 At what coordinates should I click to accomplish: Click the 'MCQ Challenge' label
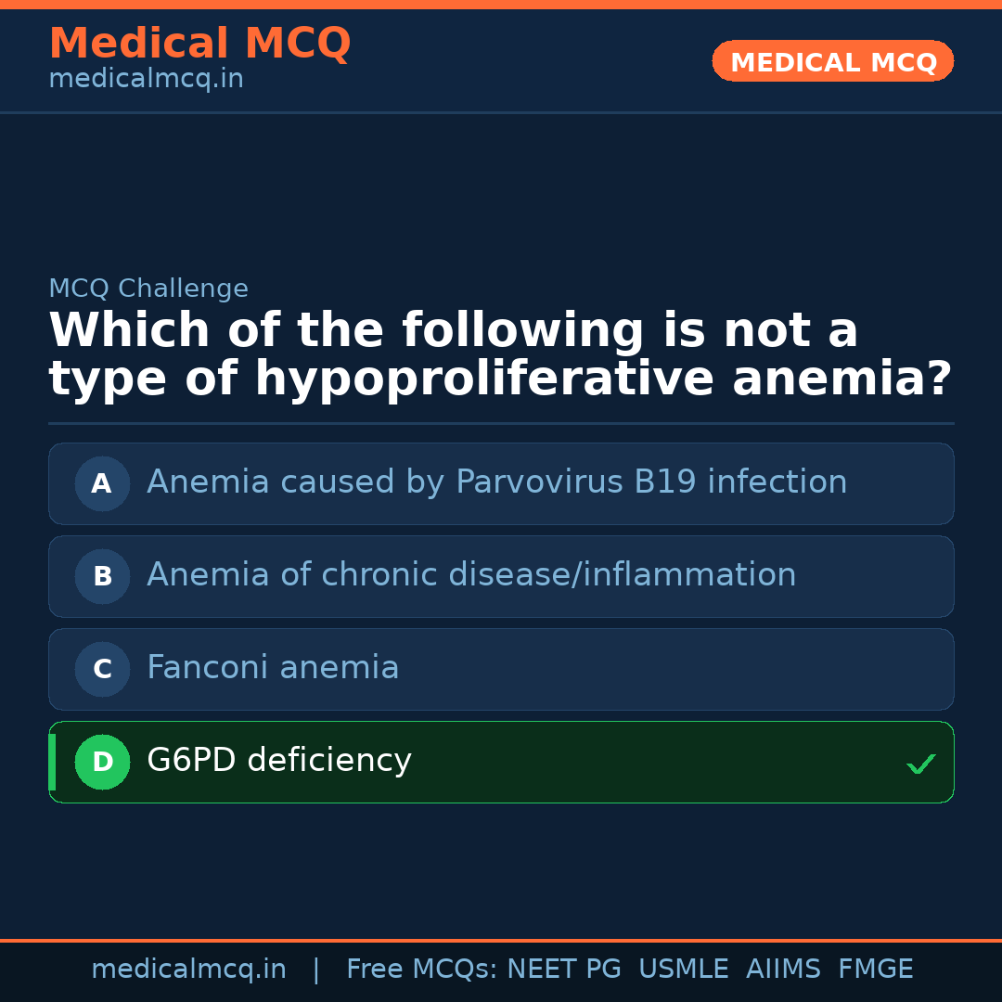148,289
